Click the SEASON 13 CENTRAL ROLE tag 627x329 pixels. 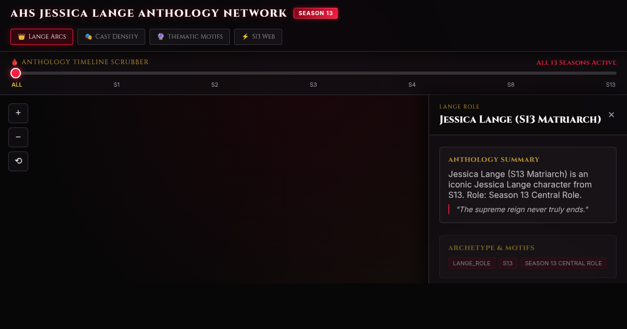pyautogui.click(x=563, y=263)
